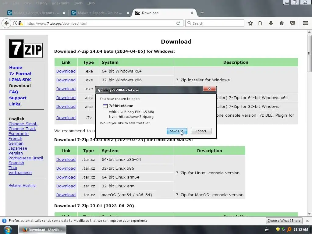Click the Download - Mozilla taskbar button

point(42,230)
